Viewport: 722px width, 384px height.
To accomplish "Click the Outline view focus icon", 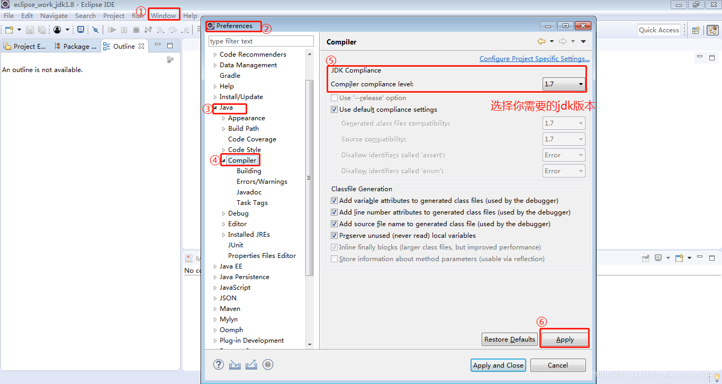I will click(170, 60).
